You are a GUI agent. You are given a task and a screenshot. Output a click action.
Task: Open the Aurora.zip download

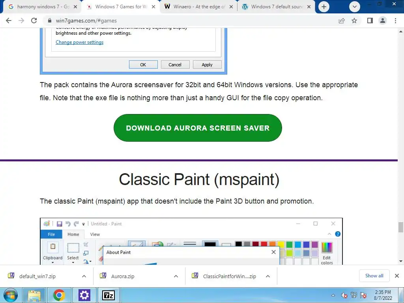[123, 276]
